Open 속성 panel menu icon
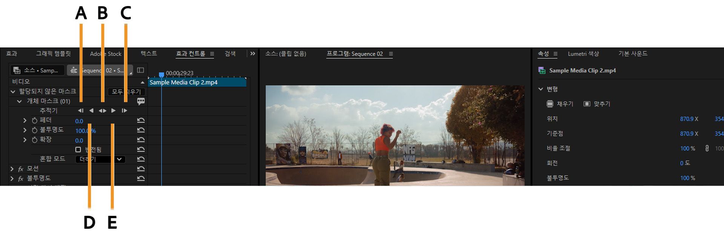The image size is (724, 234). point(555,54)
